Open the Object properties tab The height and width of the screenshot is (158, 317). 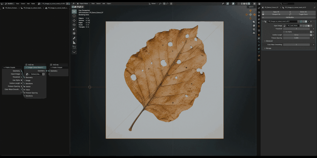tap(259, 35)
